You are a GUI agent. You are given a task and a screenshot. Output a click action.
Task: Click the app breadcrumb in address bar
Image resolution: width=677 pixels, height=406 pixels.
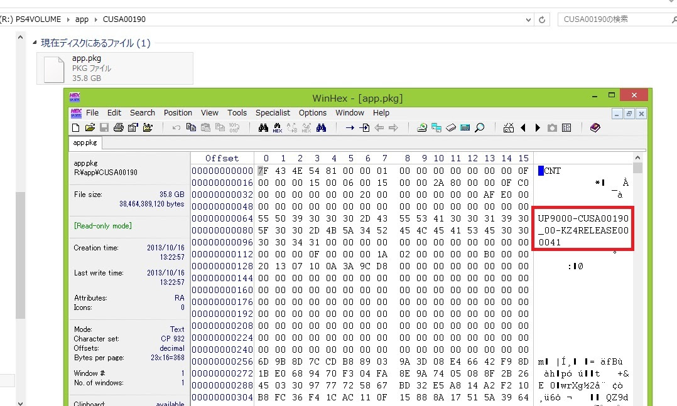point(82,19)
